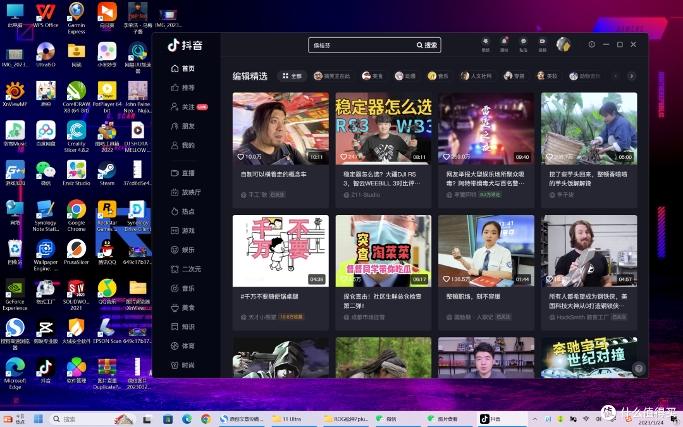Image resolution: width=683 pixels, height=427 pixels.
Task: Show next category chips with right arrow
Action: 632,76
